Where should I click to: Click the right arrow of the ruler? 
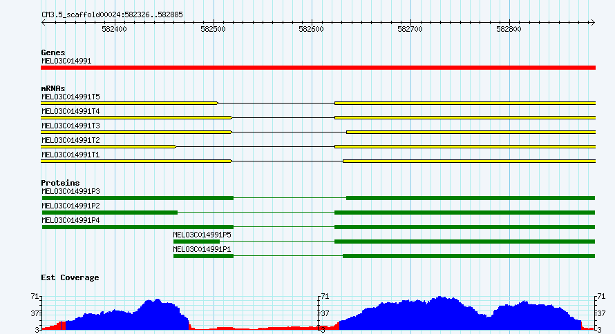click(593, 22)
